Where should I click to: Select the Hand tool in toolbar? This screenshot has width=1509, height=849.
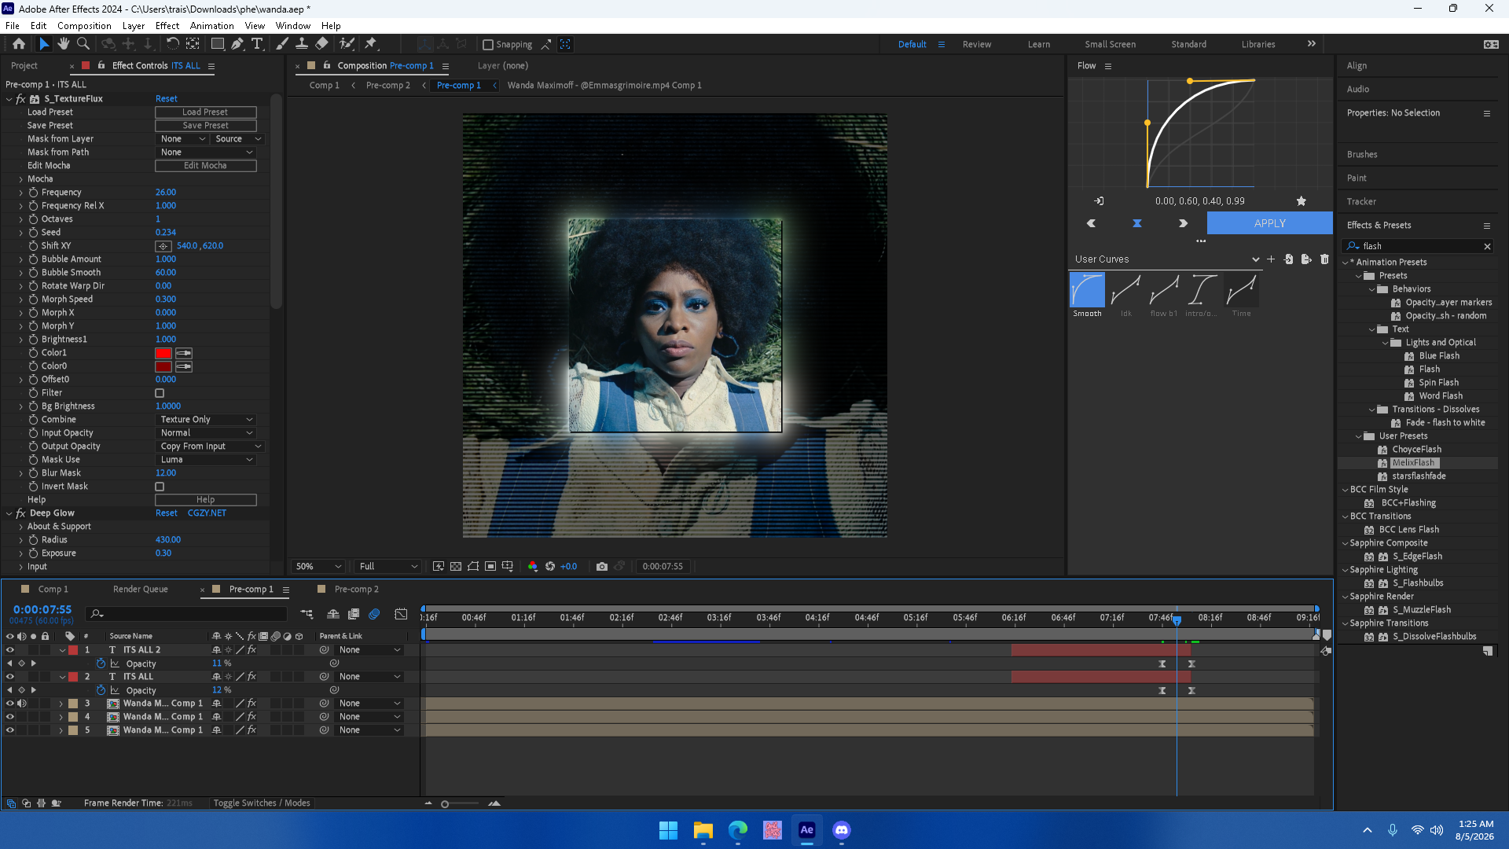pos(64,44)
